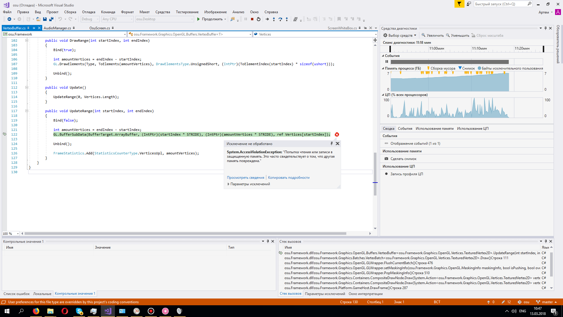Close the VertexBuffer.cs tab
The image size is (563, 317).
click(x=39, y=28)
